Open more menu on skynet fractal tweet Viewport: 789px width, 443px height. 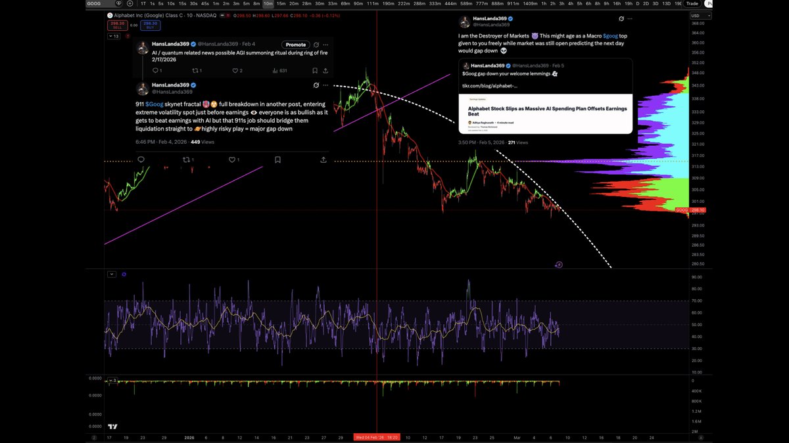325,85
